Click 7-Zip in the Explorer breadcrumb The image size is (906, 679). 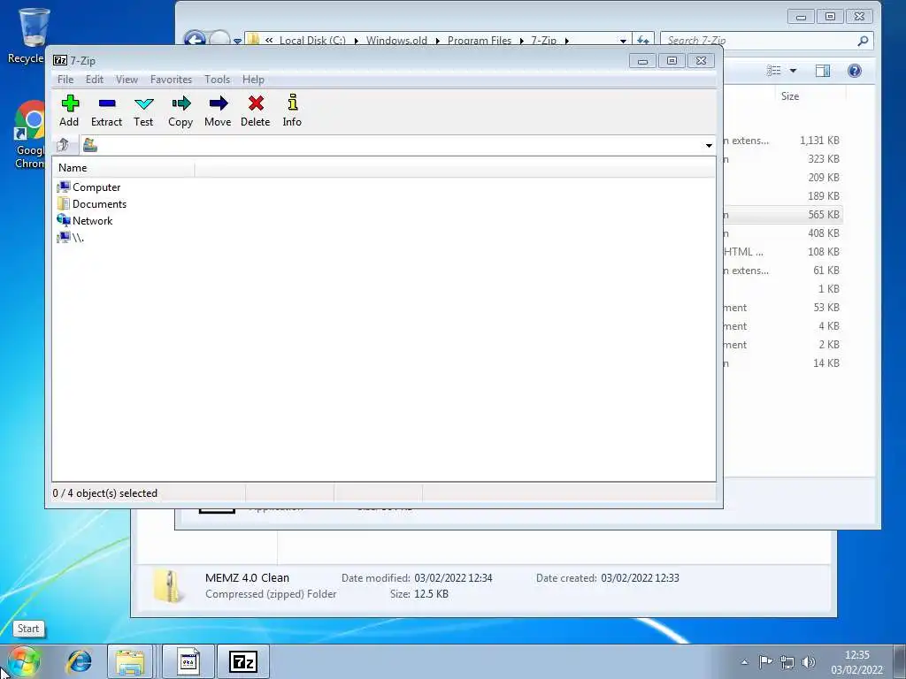544,41
